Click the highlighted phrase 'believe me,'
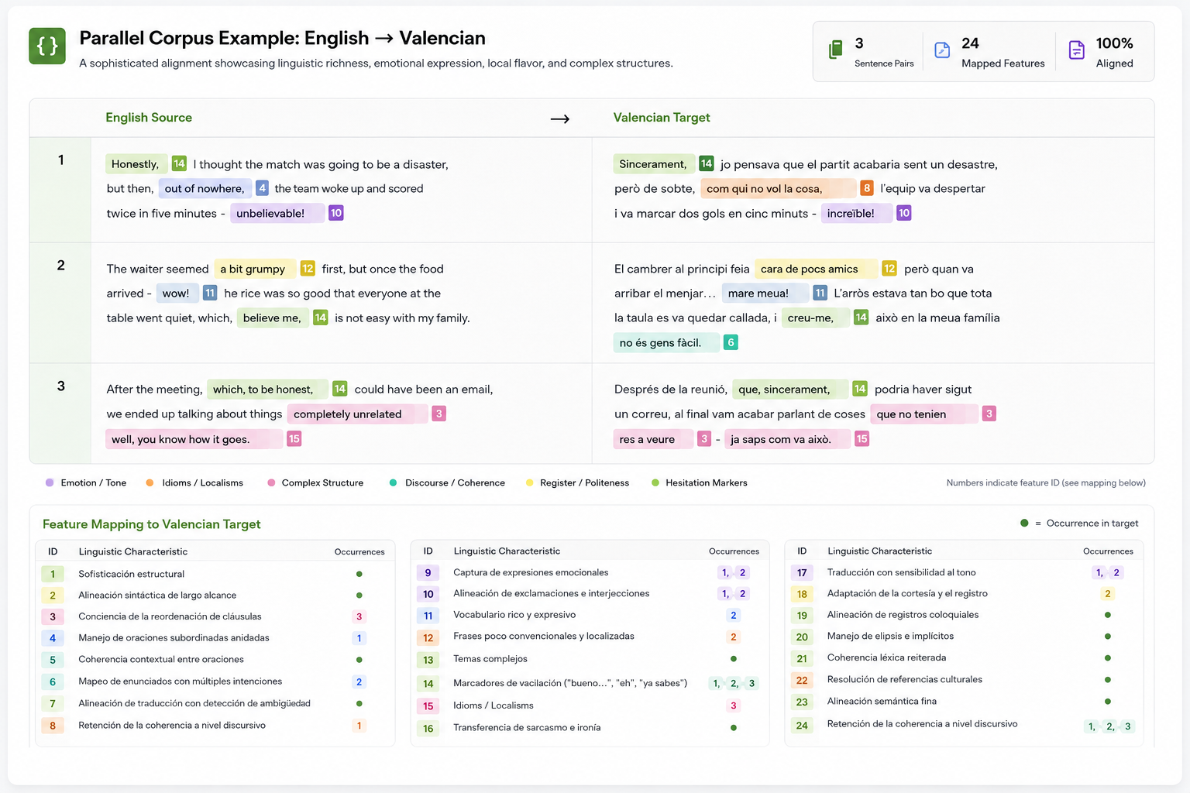 click(272, 318)
